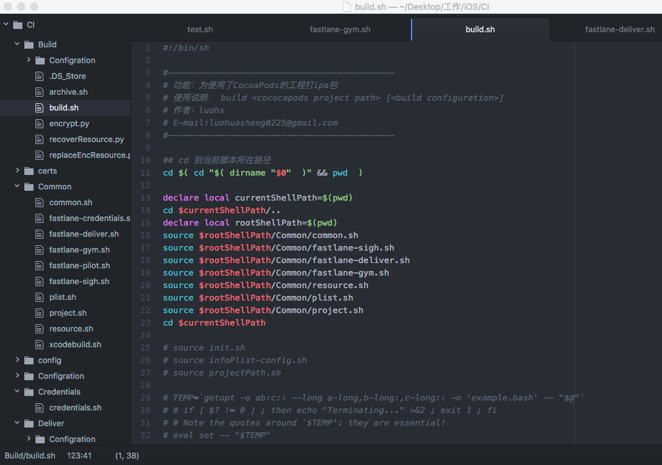The height and width of the screenshot is (465, 662).
Task: Click the CI root folder icon
Action: 18,25
